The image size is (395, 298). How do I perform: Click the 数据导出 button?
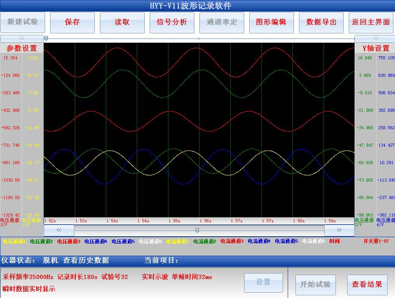tap(321, 23)
